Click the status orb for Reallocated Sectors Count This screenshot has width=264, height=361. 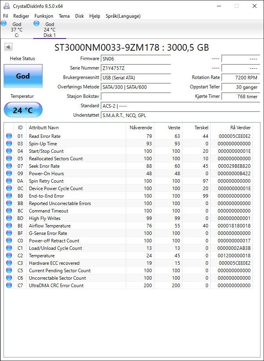(9, 158)
